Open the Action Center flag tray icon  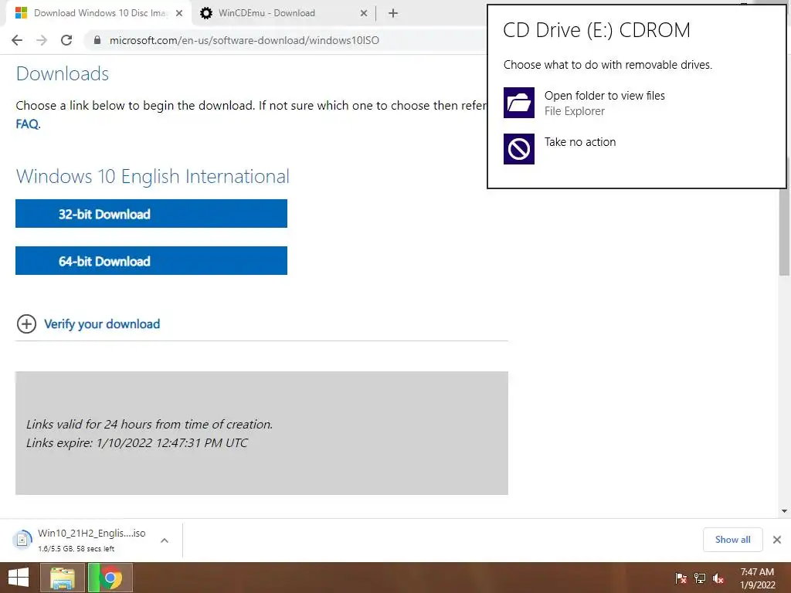point(681,578)
